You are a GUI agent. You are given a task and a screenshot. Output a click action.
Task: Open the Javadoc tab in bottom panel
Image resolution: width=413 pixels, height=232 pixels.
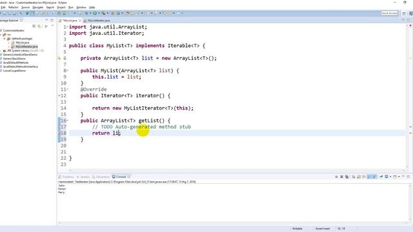tap(83, 177)
